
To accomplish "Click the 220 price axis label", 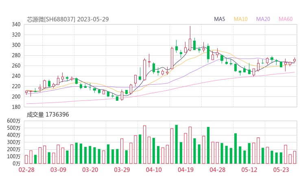I will click(x=16, y=86).
